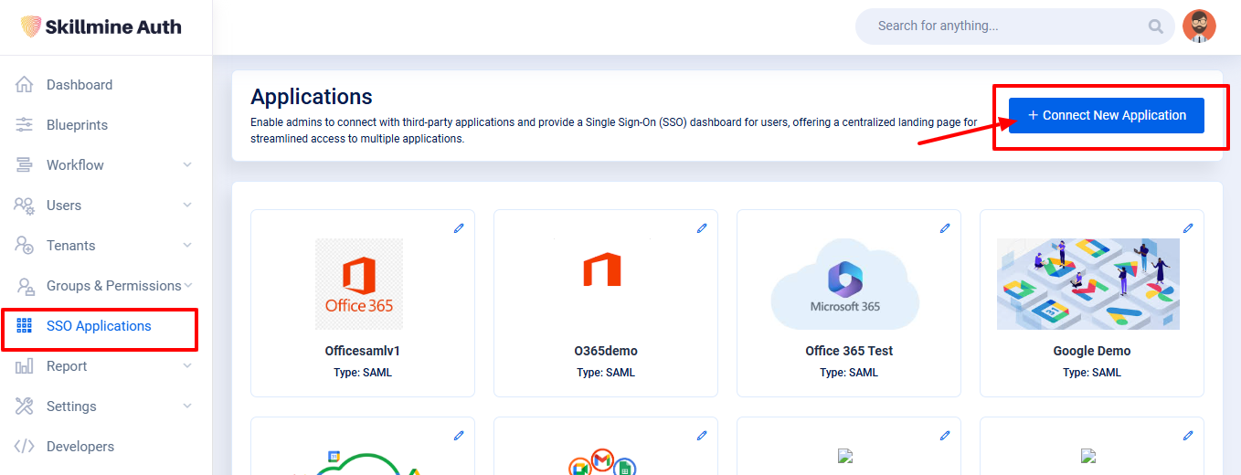Open the user avatar profile
Screen dimensions: 1241x475
1199,26
